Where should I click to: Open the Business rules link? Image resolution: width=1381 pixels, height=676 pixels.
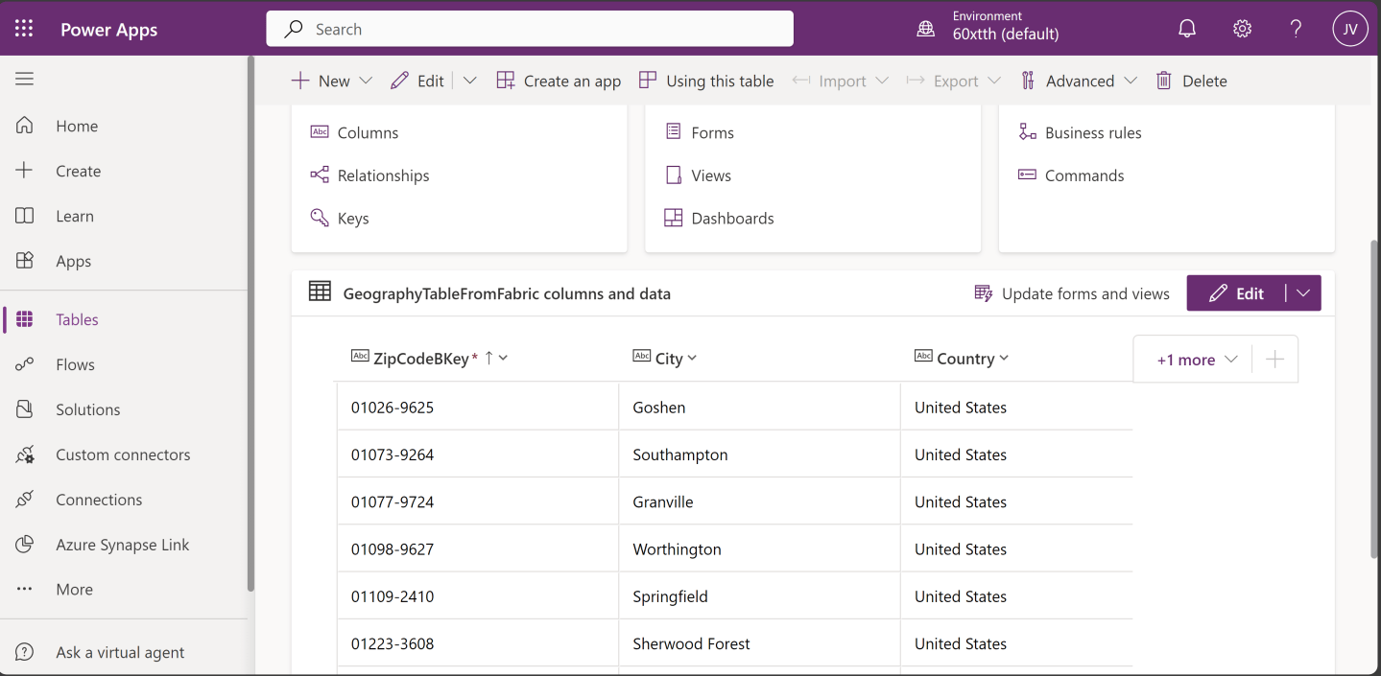(x=1093, y=133)
